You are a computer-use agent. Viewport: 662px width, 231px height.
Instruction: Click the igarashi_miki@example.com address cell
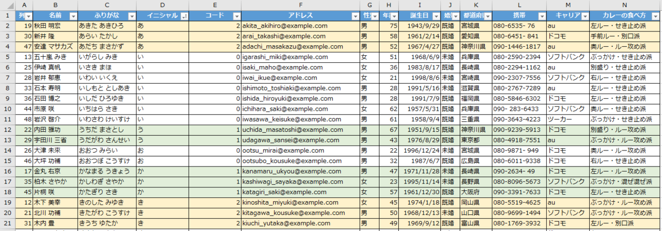coord(301,57)
